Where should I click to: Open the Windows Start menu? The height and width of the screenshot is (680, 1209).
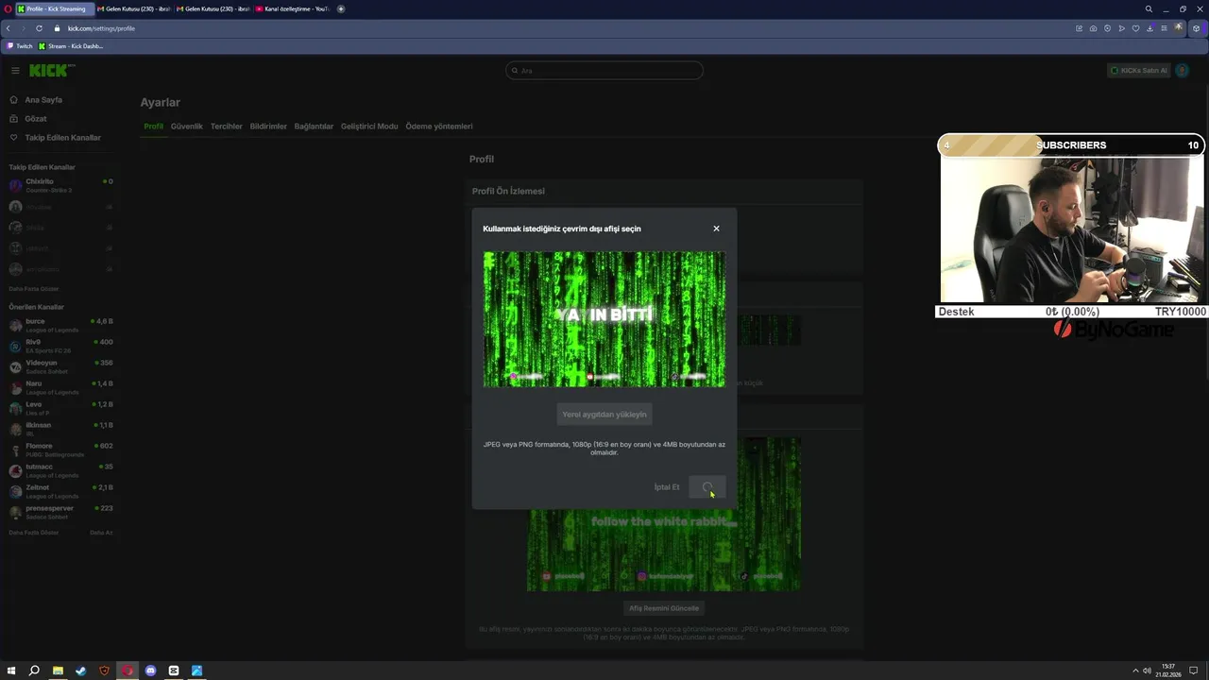[x=11, y=671]
